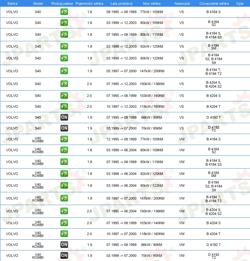This screenshot has width=250, height=261.
Task: Click PB fuel icon in S40 100kW / 136KM row
Action: [64, 84]
